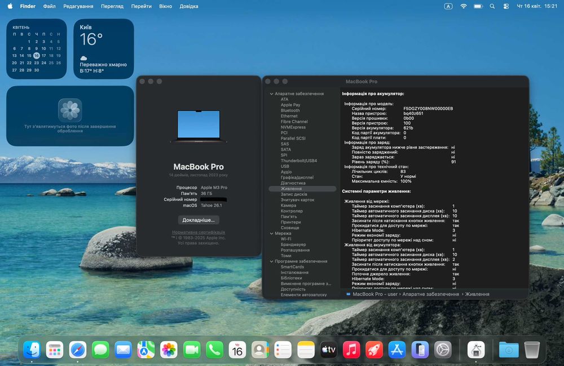Launch iPhone Mirroring from the Dock

pyautogui.click(x=420, y=350)
